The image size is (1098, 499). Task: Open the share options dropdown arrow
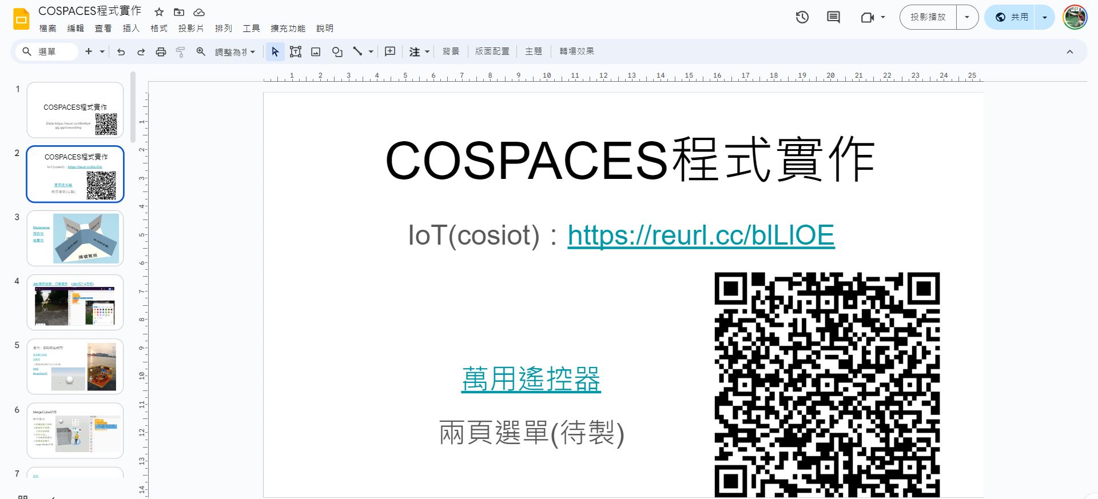(x=1044, y=17)
